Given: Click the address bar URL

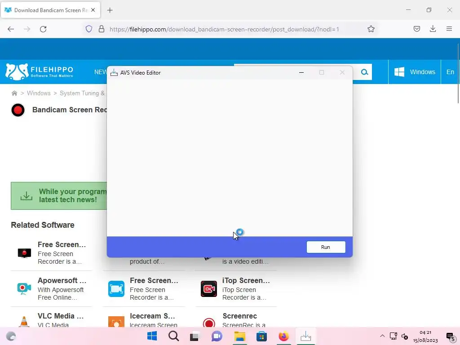Looking at the screenshot, I should 224,29.
